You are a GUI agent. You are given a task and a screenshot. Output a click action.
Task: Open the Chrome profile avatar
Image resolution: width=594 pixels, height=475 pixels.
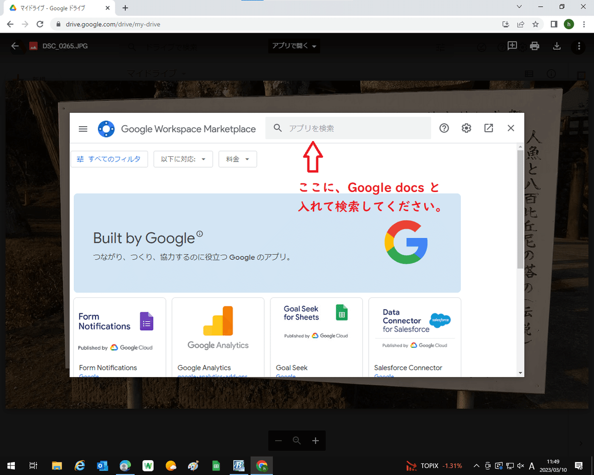point(569,24)
